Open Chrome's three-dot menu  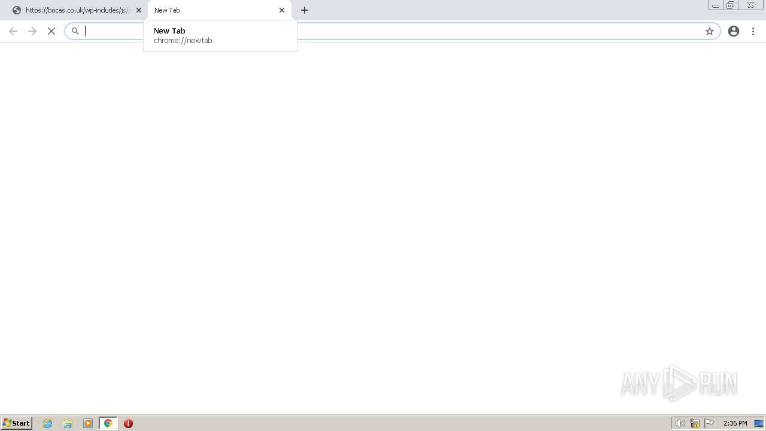[753, 31]
